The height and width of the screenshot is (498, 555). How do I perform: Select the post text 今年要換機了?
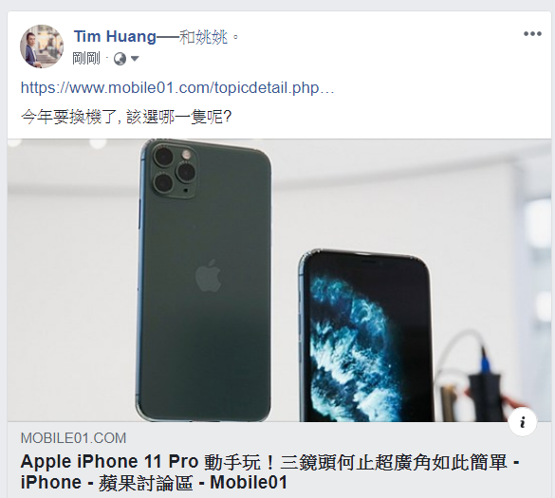[x=67, y=117]
